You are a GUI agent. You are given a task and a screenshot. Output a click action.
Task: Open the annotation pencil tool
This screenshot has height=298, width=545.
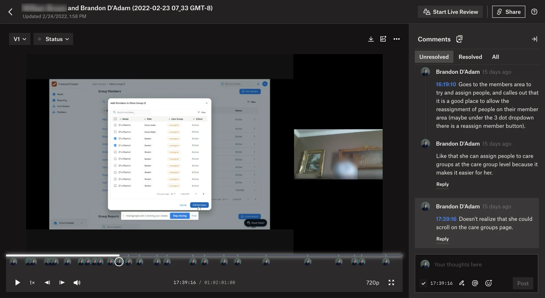pyautogui.click(x=462, y=283)
